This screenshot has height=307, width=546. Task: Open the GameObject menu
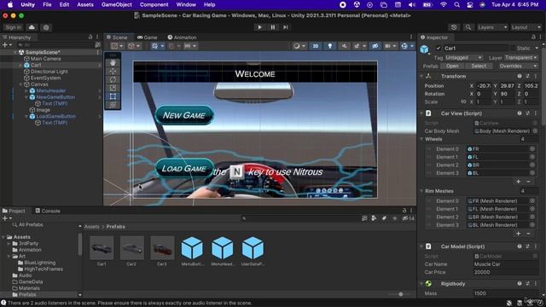click(x=117, y=4)
